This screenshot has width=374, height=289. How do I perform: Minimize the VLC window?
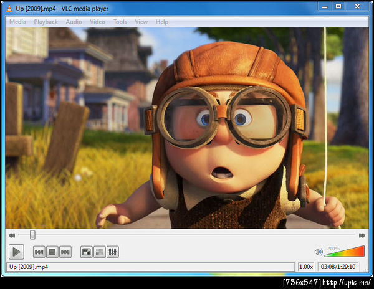point(325,7)
